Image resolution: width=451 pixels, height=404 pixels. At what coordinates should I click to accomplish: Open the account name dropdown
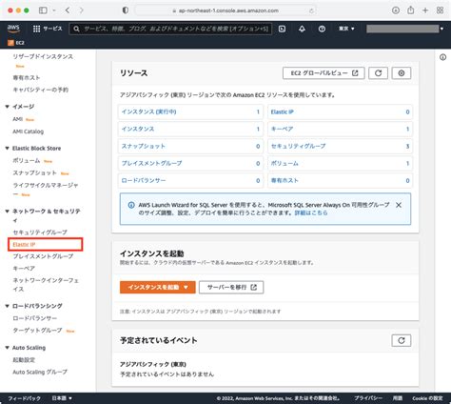[405, 29]
